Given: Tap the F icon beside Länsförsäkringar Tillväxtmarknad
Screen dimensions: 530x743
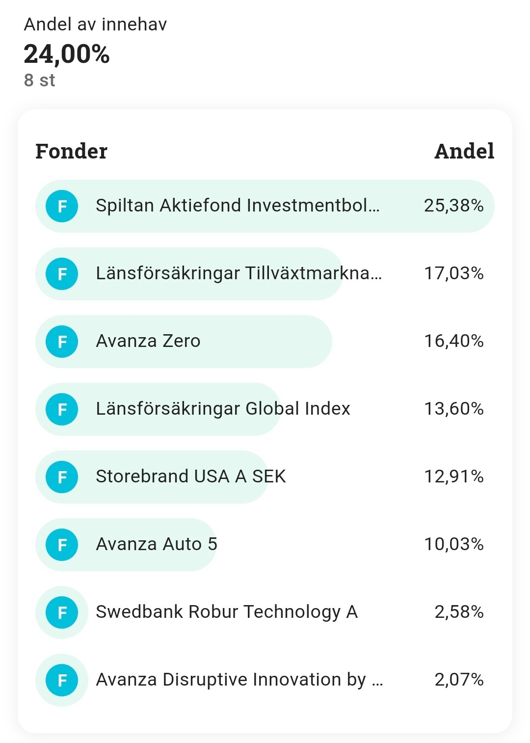Looking at the screenshot, I should pyautogui.click(x=62, y=274).
